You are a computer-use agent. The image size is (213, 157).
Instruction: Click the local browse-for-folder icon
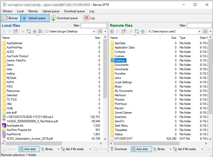pos(40,31)
